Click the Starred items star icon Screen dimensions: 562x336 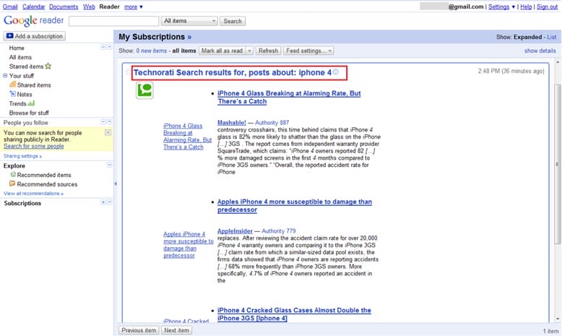click(x=48, y=66)
